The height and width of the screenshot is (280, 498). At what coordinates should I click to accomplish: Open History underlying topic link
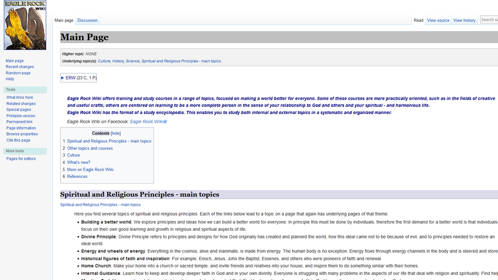click(x=118, y=61)
